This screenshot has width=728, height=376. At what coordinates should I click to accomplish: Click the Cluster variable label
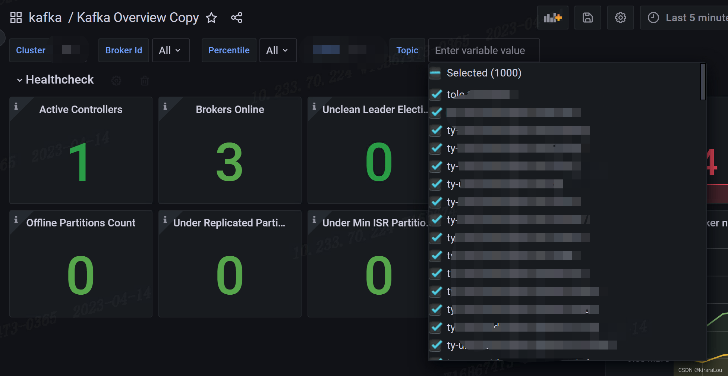click(31, 50)
